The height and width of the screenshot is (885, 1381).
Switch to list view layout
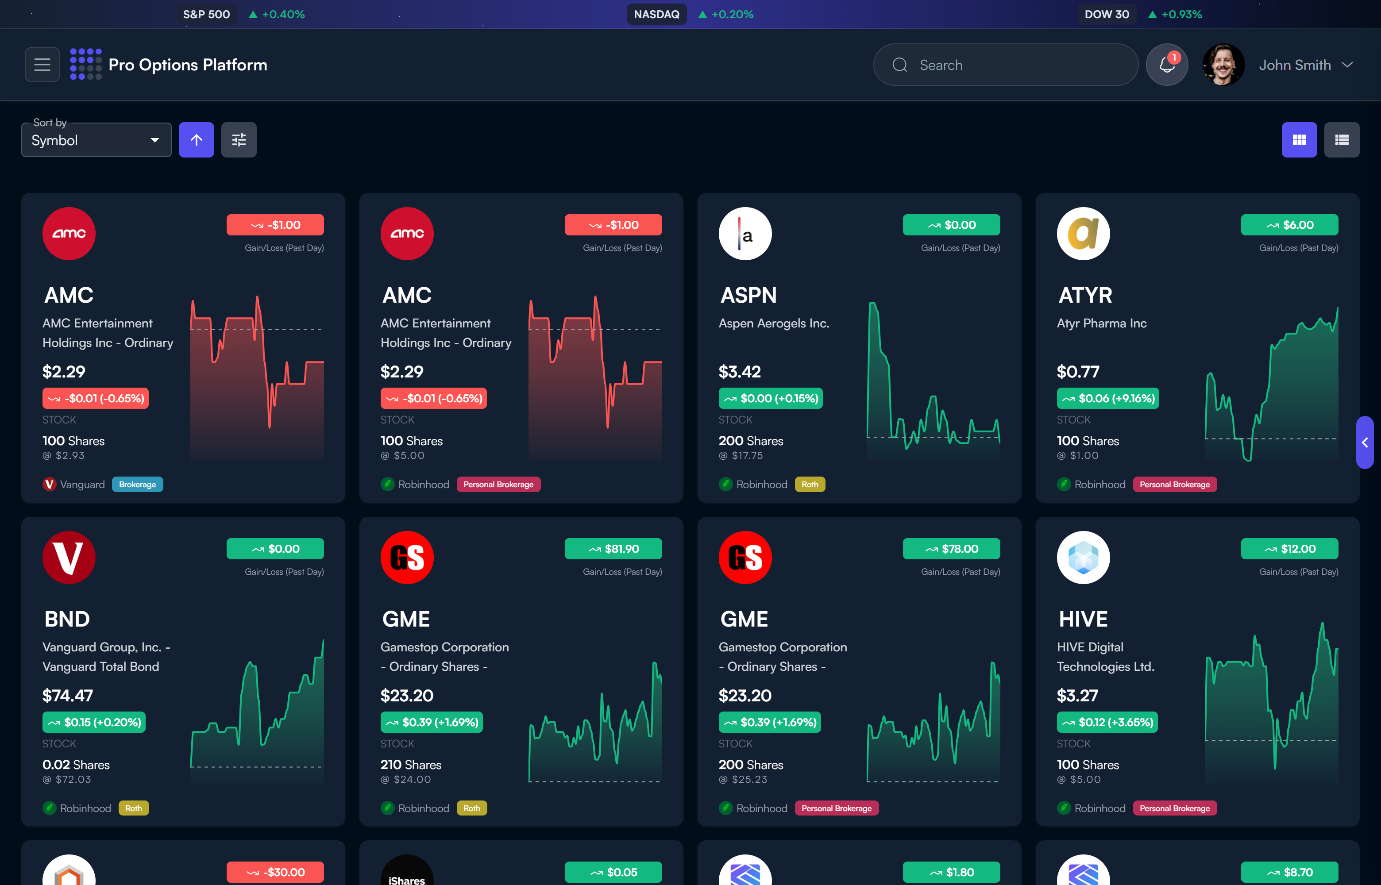click(x=1342, y=140)
